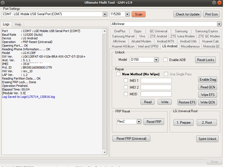Click the log scrollbar up arrow
The height and width of the screenshot is (167, 230).
pos(104,31)
